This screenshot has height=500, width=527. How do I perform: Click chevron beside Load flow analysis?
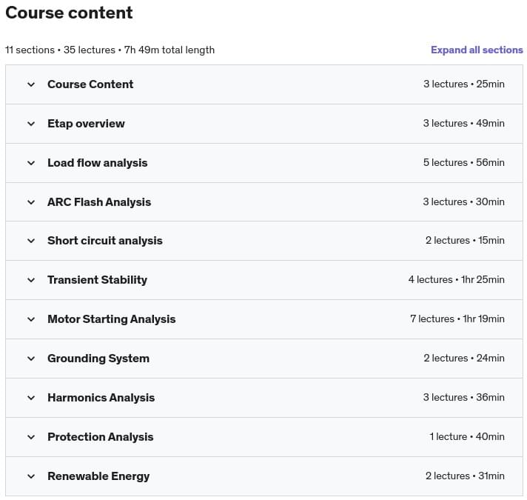31,163
